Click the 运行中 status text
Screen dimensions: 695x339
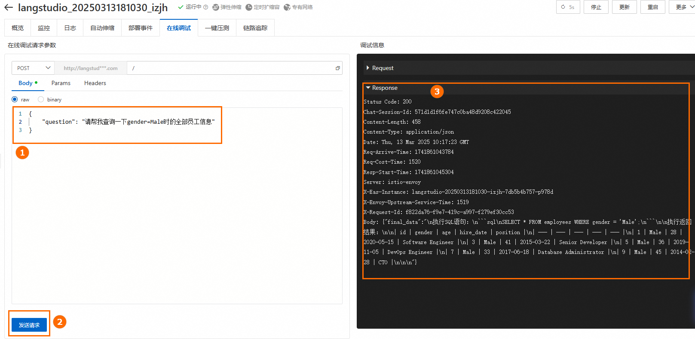coord(193,7)
